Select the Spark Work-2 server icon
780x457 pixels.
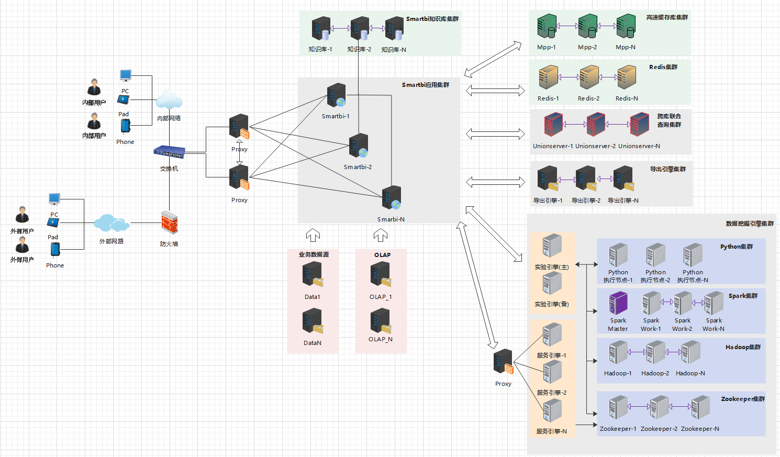click(683, 303)
